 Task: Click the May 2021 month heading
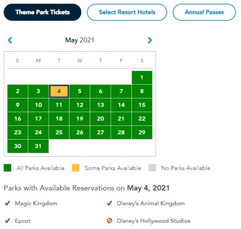click(79, 40)
